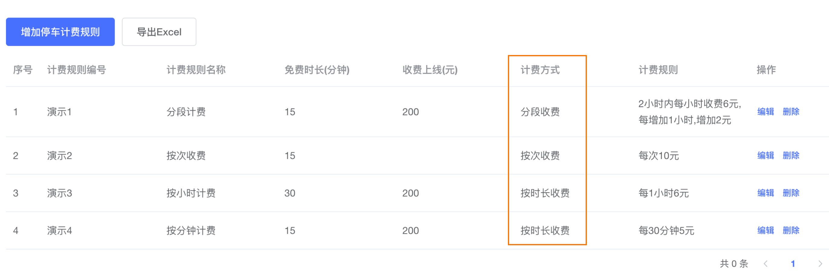Click 编辑 in the 演示4 row
The width and height of the screenshot is (829, 277).
(765, 230)
